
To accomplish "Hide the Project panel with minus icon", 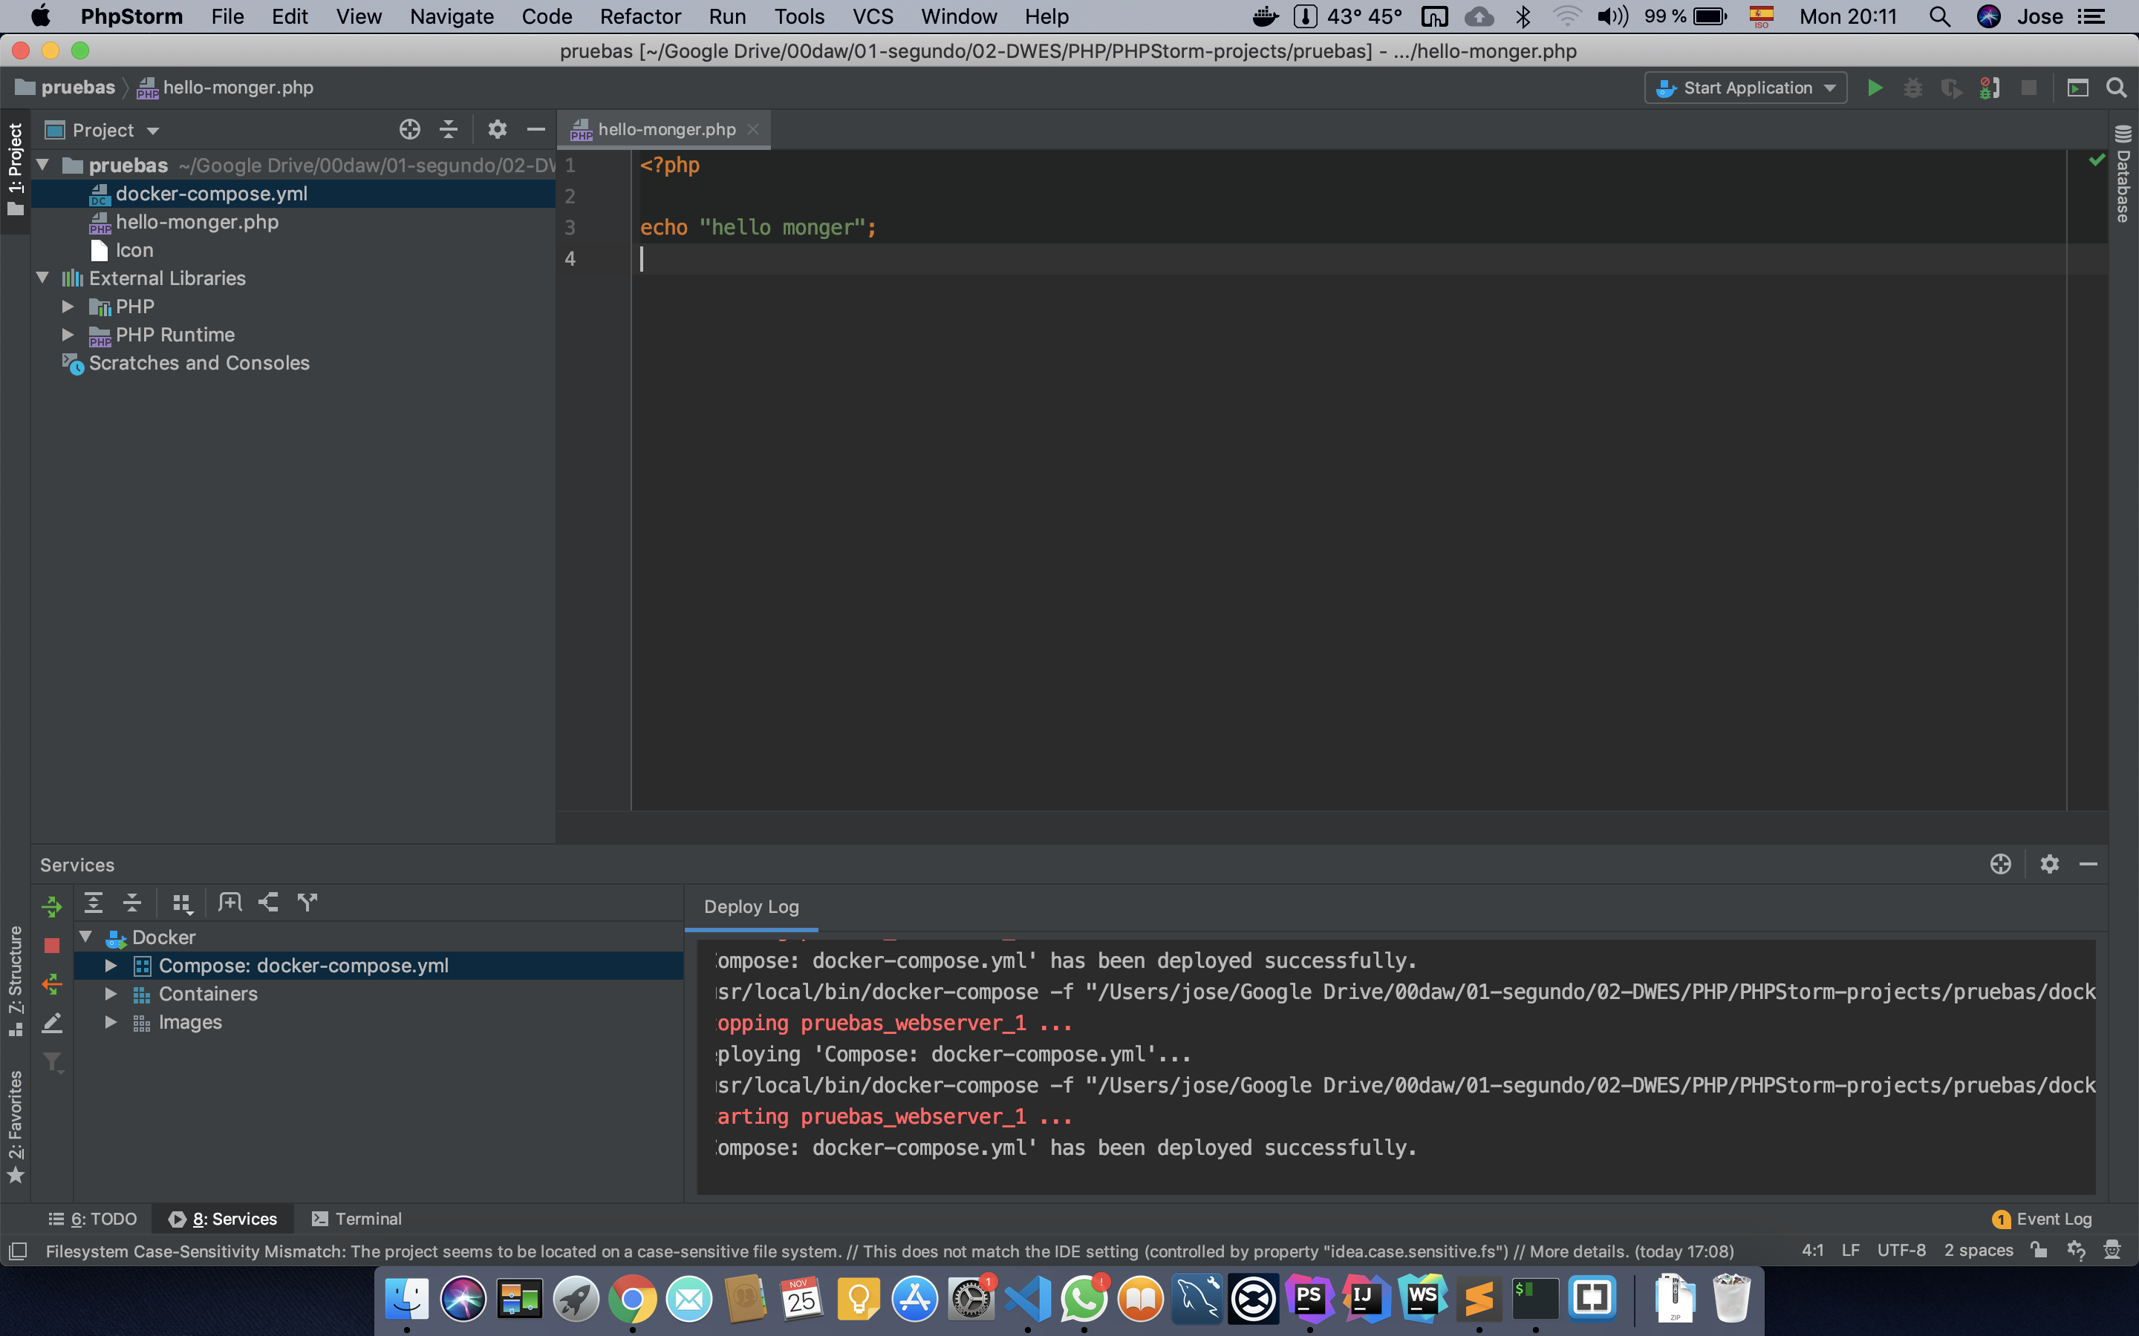I will point(535,130).
